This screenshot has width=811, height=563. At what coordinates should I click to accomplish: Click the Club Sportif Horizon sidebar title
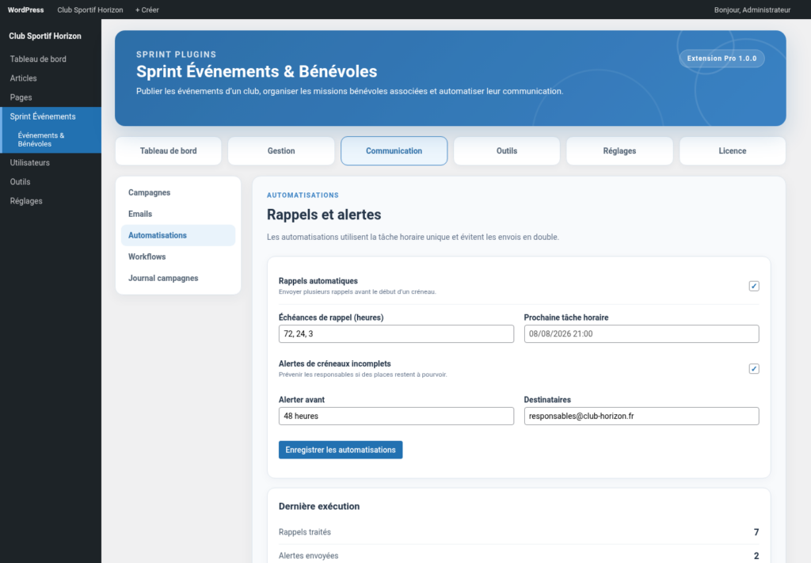tap(45, 36)
